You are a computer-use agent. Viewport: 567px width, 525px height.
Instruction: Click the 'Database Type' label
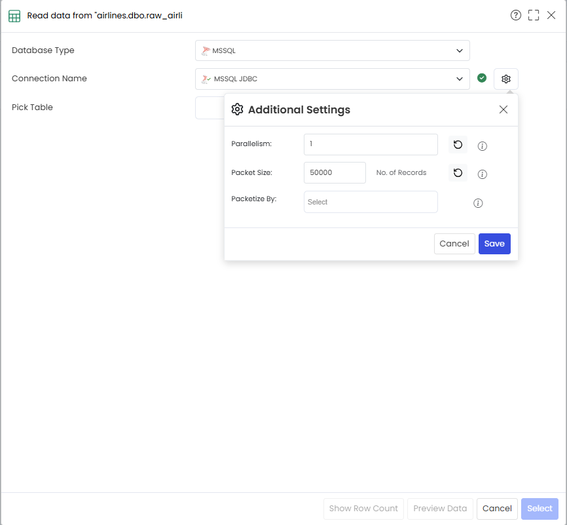coord(43,50)
